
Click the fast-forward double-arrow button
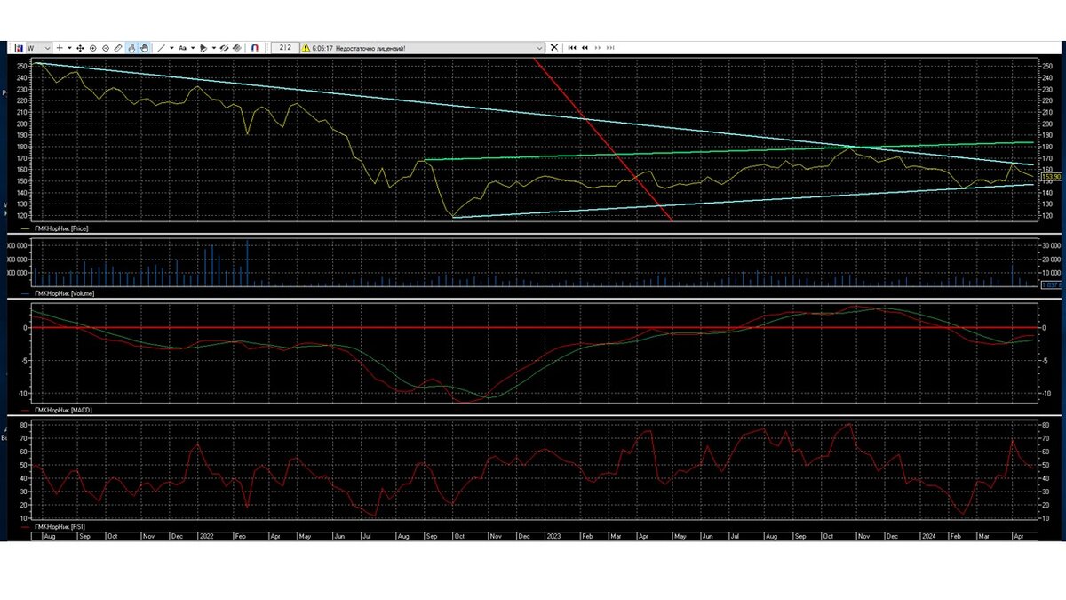coord(598,48)
